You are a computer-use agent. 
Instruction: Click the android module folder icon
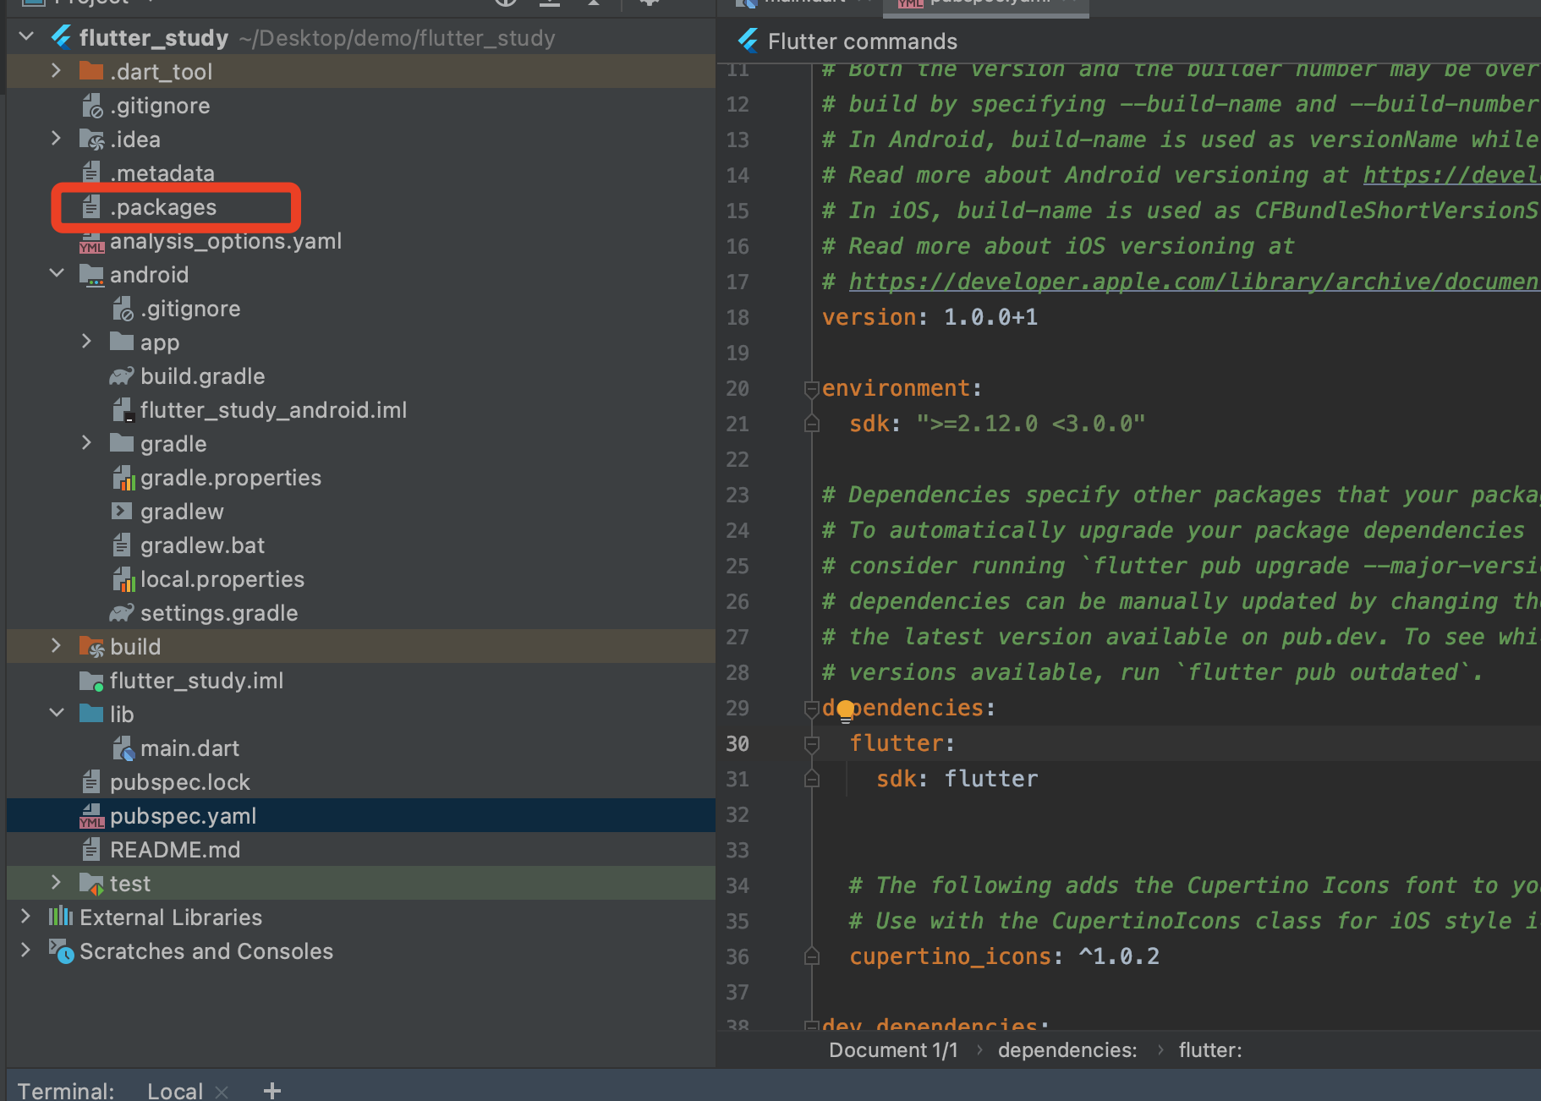pyautogui.click(x=91, y=275)
